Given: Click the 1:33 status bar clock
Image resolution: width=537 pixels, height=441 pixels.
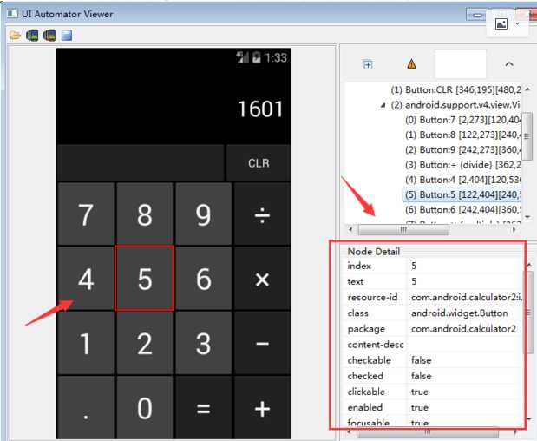Looking at the screenshot, I should [x=276, y=57].
